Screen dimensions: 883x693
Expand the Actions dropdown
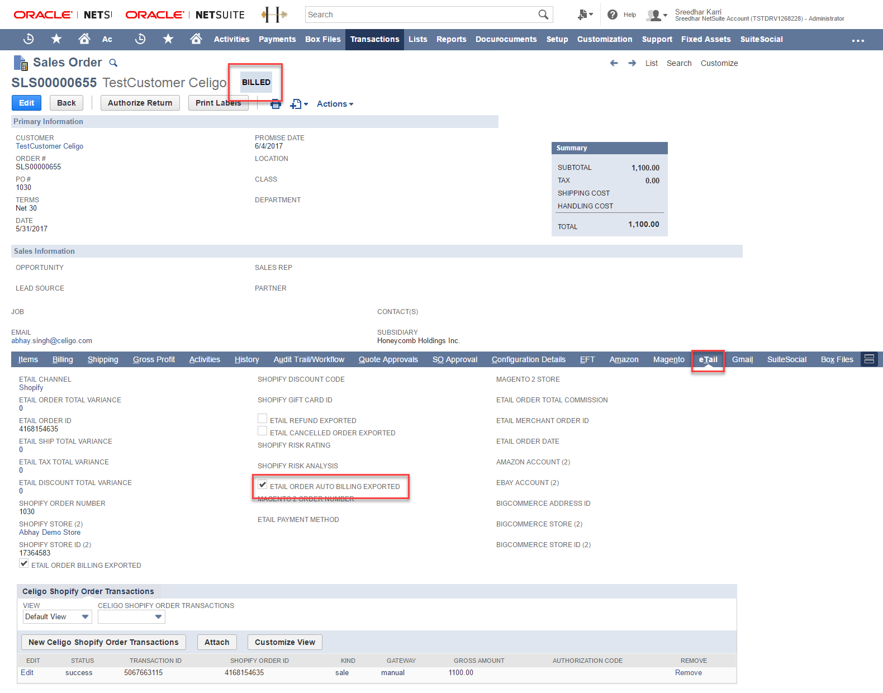(335, 104)
